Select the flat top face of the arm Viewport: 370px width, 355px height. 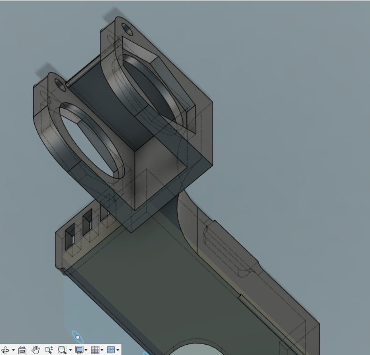pyautogui.click(x=165, y=280)
